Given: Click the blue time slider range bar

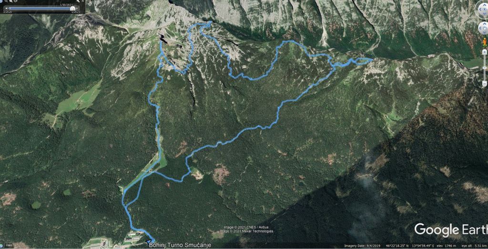Looking at the screenshot, I should pos(40,9).
